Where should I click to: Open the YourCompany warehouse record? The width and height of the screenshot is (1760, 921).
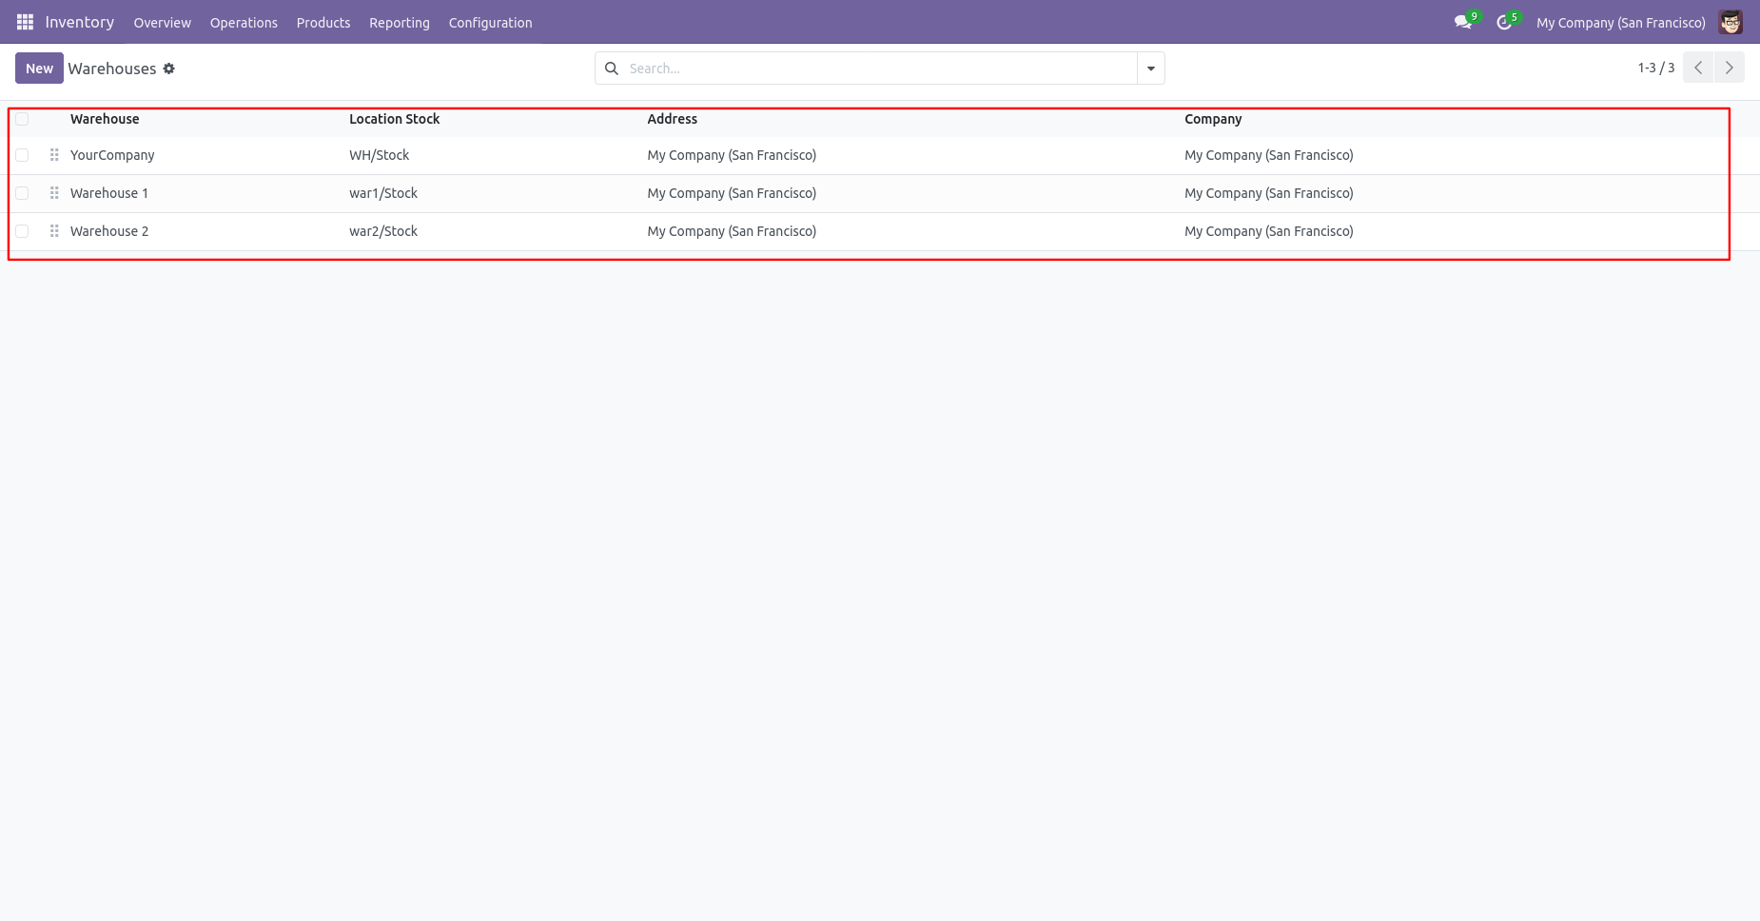click(112, 155)
